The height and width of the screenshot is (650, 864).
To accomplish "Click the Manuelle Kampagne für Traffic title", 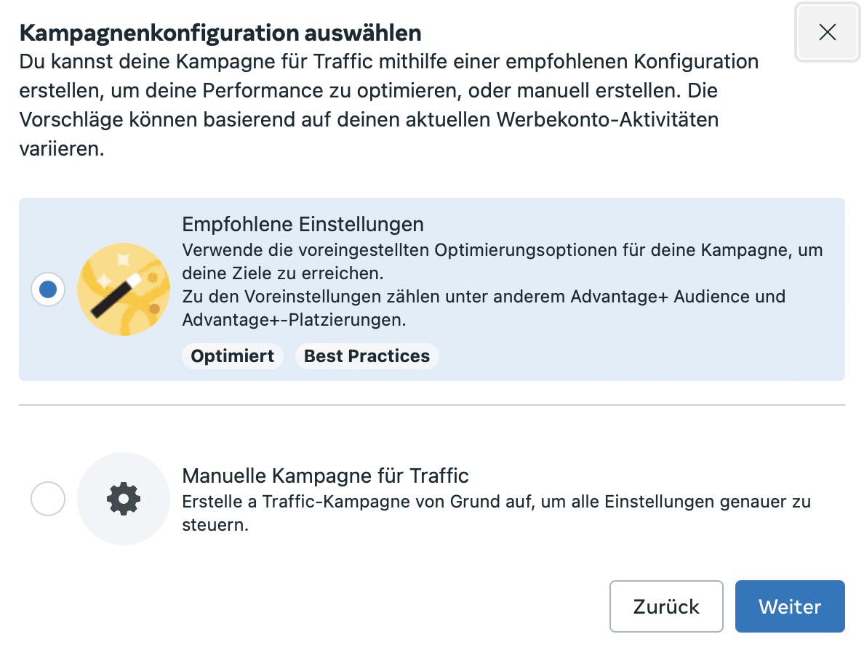I will [325, 476].
